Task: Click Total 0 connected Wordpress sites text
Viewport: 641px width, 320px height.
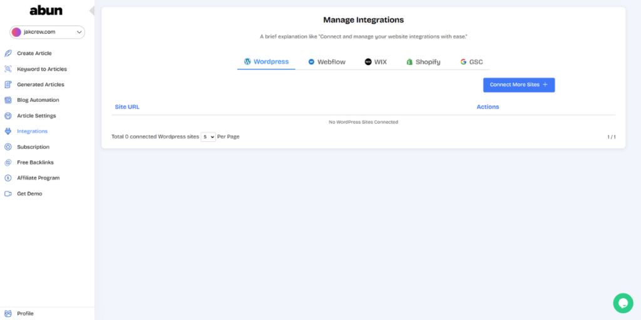Action: point(155,137)
